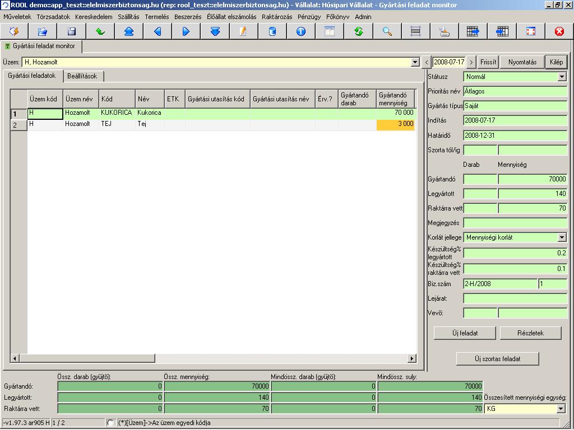Click the green refresh arrows toolbar icon

click(x=358, y=31)
